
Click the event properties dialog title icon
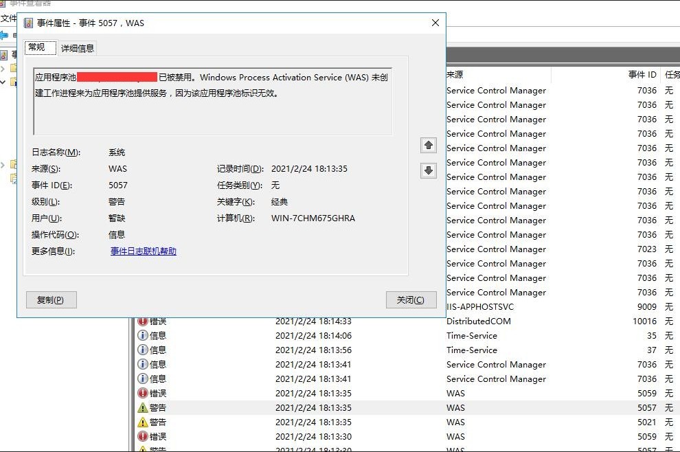[29, 23]
